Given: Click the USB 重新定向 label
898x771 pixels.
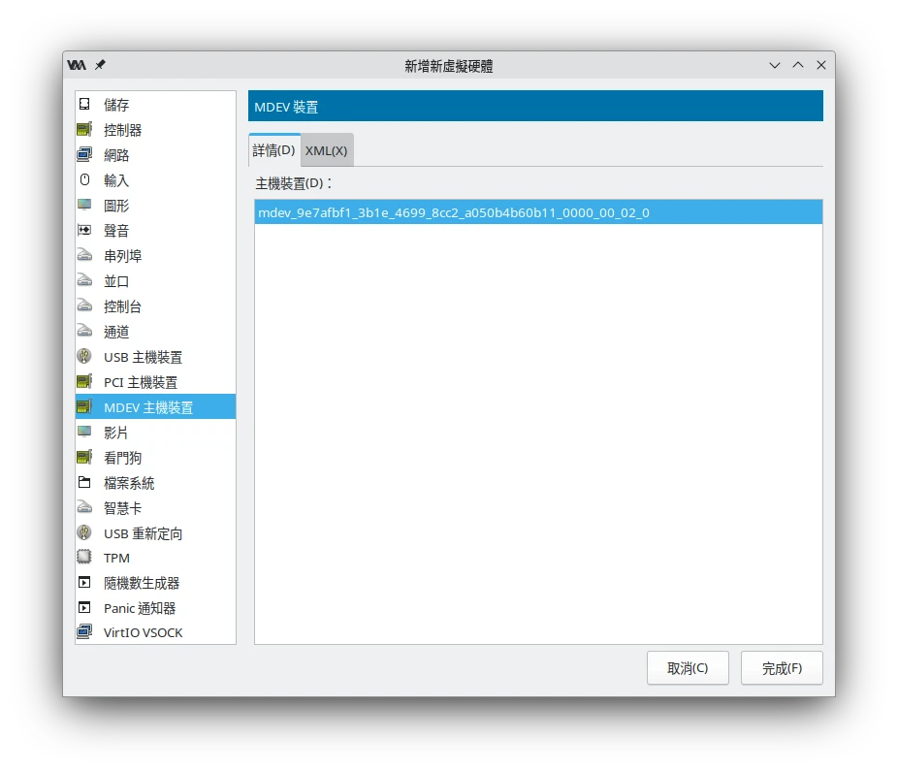Looking at the screenshot, I should (144, 533).
